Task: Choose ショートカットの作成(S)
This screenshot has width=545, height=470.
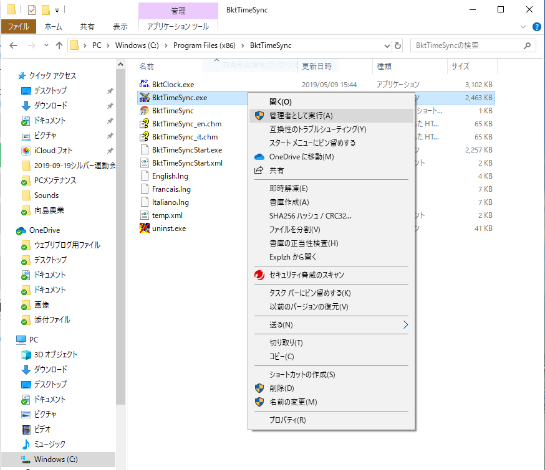Action: [331, 375]
